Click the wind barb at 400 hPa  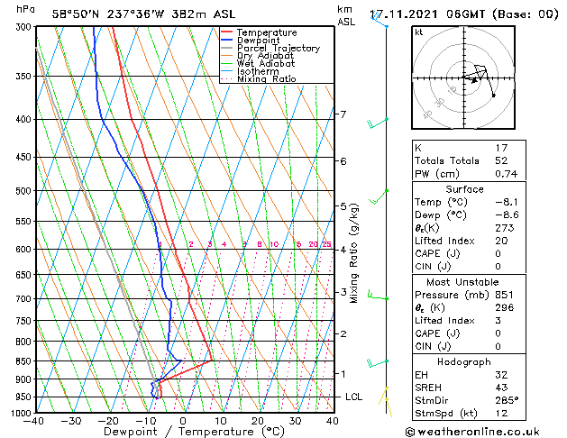[x=377, y=123]
